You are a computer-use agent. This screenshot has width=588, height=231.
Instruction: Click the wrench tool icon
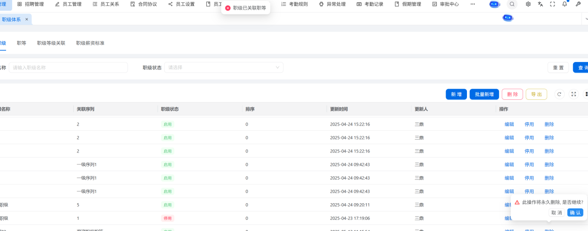point(578,4)
